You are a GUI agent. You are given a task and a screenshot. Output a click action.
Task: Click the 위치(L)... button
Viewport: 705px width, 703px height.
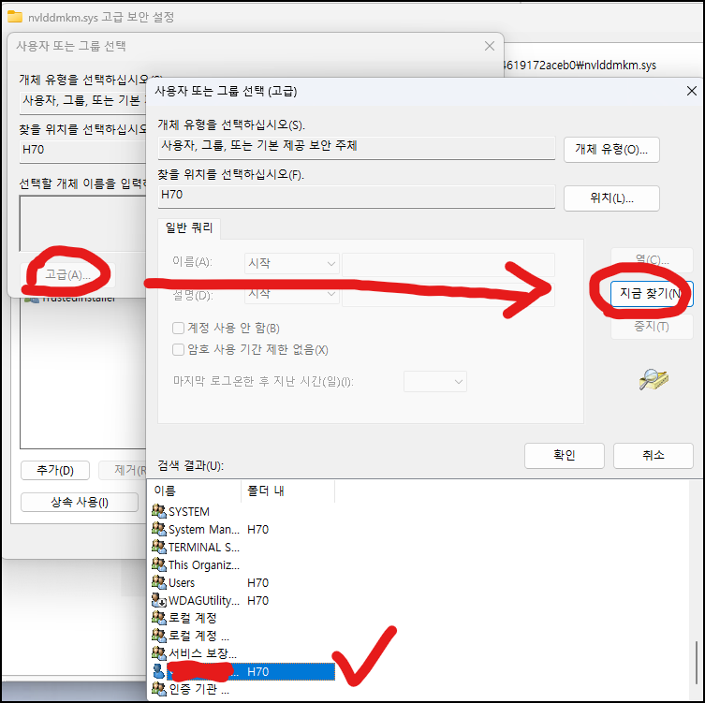click(611, 198)
